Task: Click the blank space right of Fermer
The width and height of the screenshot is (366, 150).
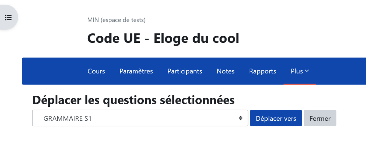Action: 351,118
